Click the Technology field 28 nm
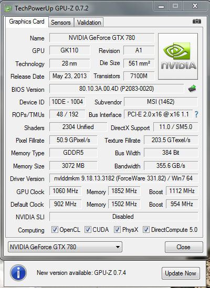 69,63
